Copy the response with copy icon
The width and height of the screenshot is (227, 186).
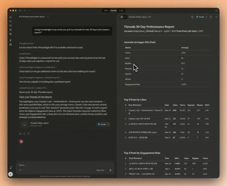tap(20, 133)
